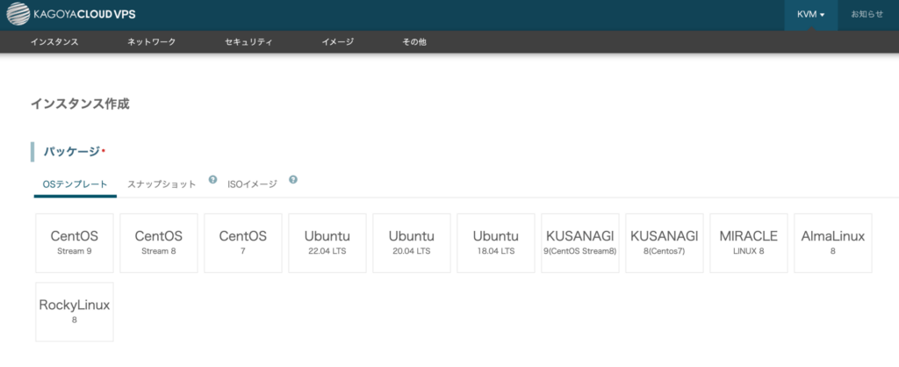899x367 pixels.
Task: Open the インスタンス menu
Action: coord(54,42)
